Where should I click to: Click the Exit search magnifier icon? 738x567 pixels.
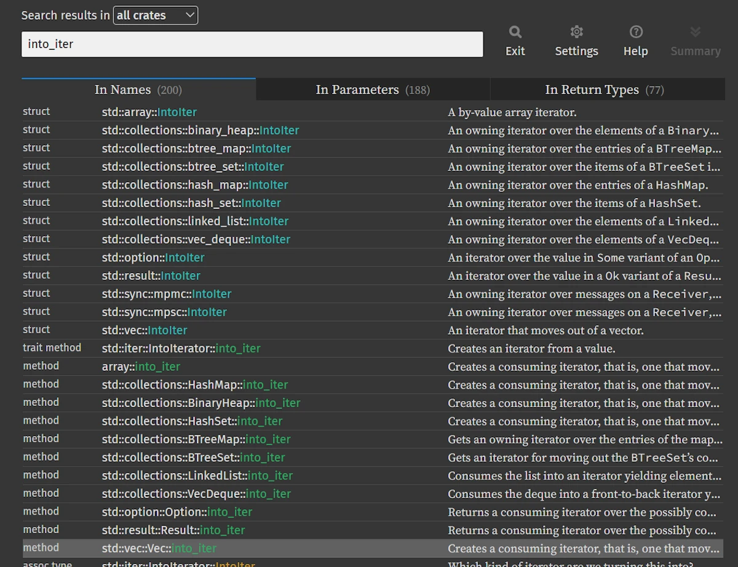pos(515,33)
